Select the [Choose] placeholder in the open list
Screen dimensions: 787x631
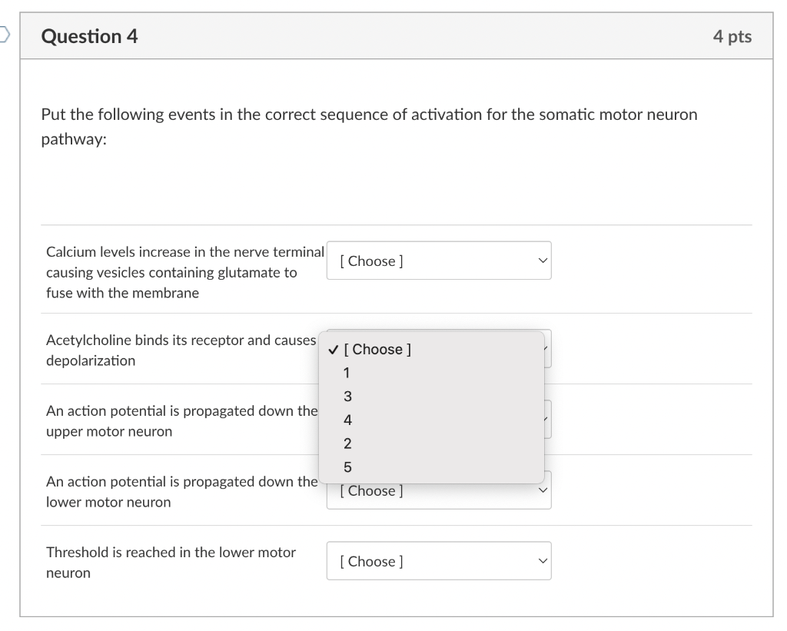[377, 350]
